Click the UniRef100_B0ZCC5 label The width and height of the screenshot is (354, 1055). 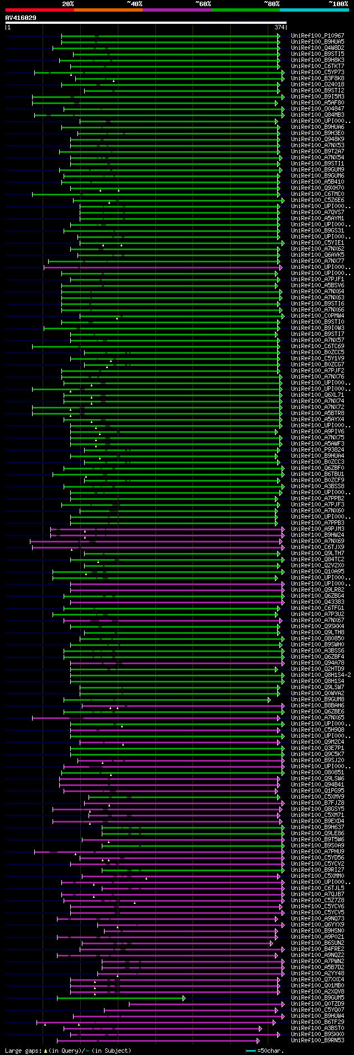pos(317,352)
